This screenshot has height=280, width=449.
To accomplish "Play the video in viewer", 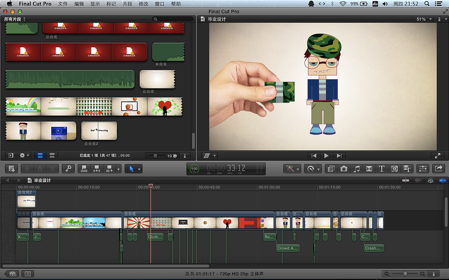I will tap(326, 156).
